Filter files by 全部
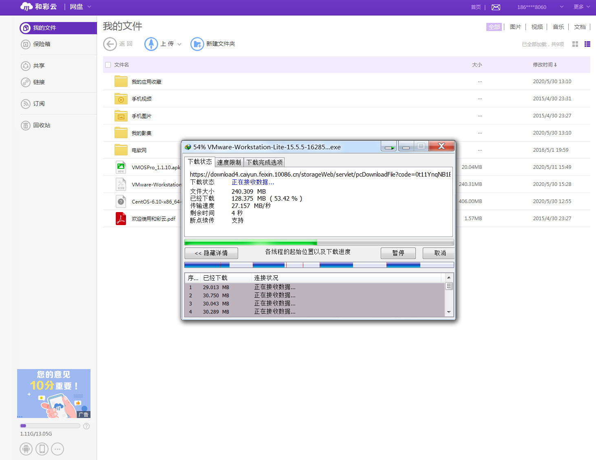Image resolution: width=596 pixels, height=460 pixels. [494, 27]
